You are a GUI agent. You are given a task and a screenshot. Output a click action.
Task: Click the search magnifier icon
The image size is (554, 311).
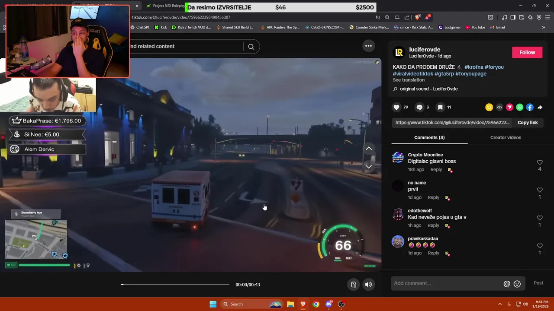[251, 47]
